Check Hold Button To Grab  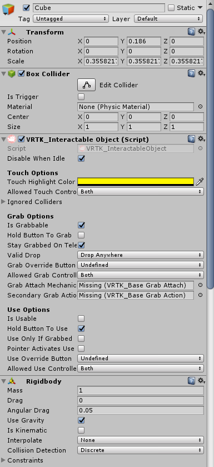tap(81, 235)
